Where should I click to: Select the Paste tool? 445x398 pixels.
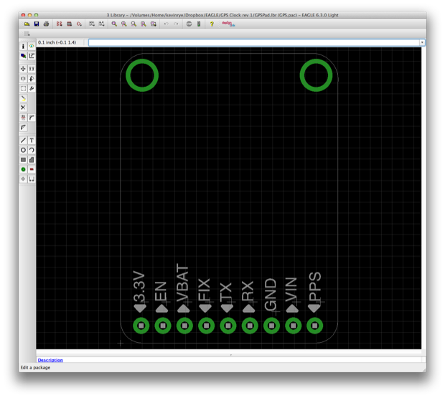(x=23, y=99)
